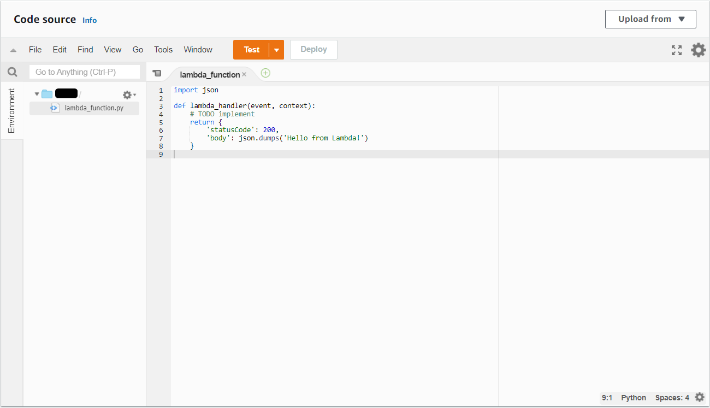This screenshot has width=710, height=408.
Task: Close the lambda_function tab
Action: click(x=244, y=74)
